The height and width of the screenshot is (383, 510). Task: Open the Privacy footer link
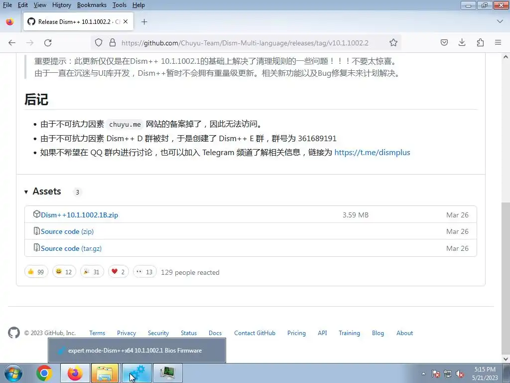127,333
